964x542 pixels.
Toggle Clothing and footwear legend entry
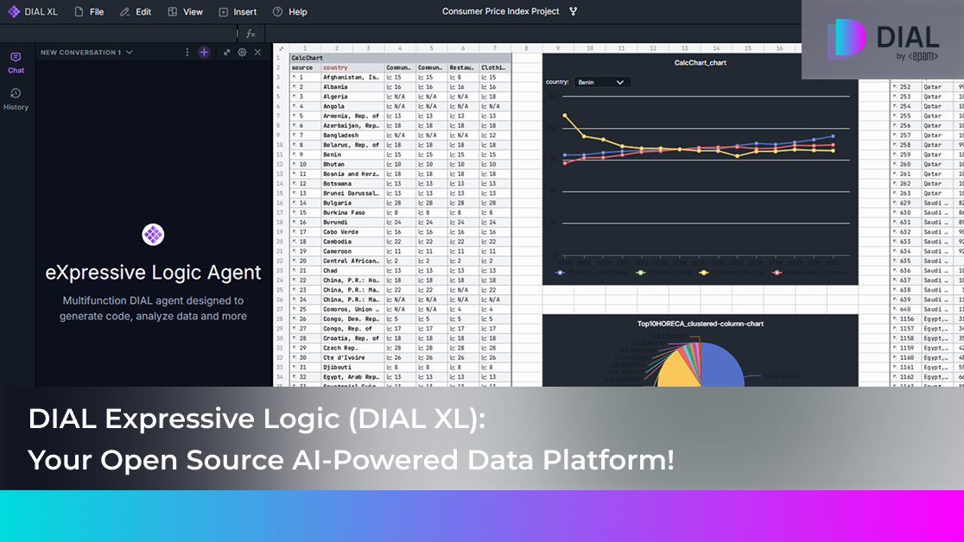(592, 272)
